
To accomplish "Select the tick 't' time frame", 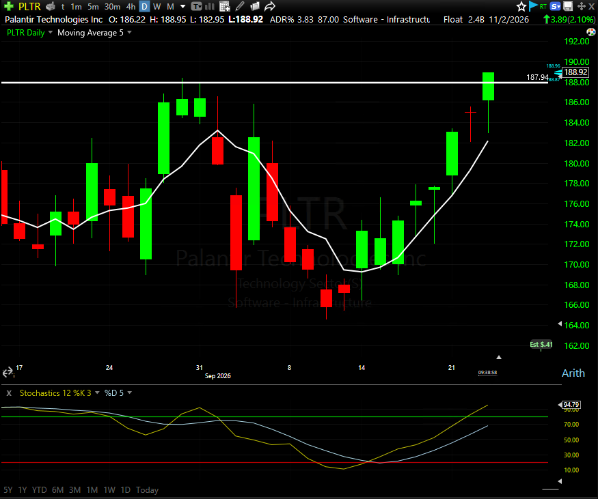I will pyautogui.click(x=63, y=6).
